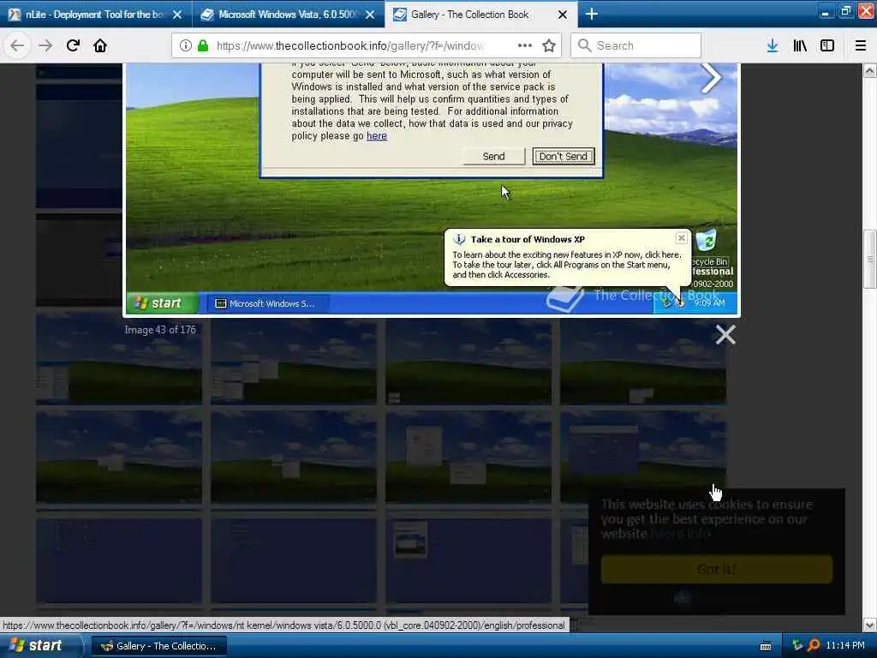
Task: Close the Take a tour balloon
Action: [681, 238]
